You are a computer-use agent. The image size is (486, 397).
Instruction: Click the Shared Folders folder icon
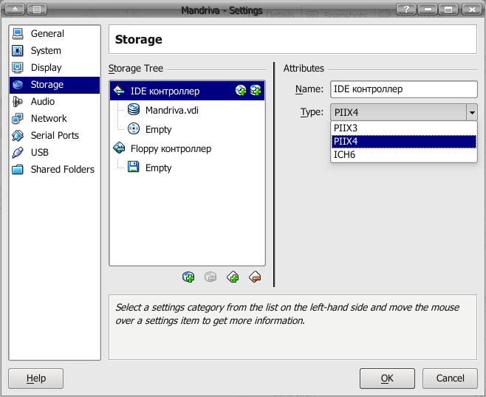tap(18, 170)
